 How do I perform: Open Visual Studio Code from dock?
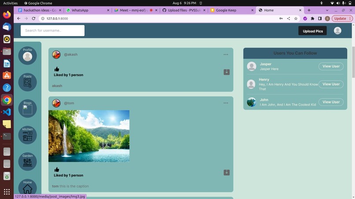pos(7,112)
